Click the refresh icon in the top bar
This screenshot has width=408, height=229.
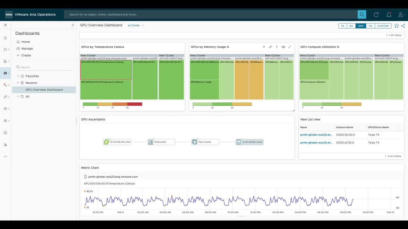point(375,14)
